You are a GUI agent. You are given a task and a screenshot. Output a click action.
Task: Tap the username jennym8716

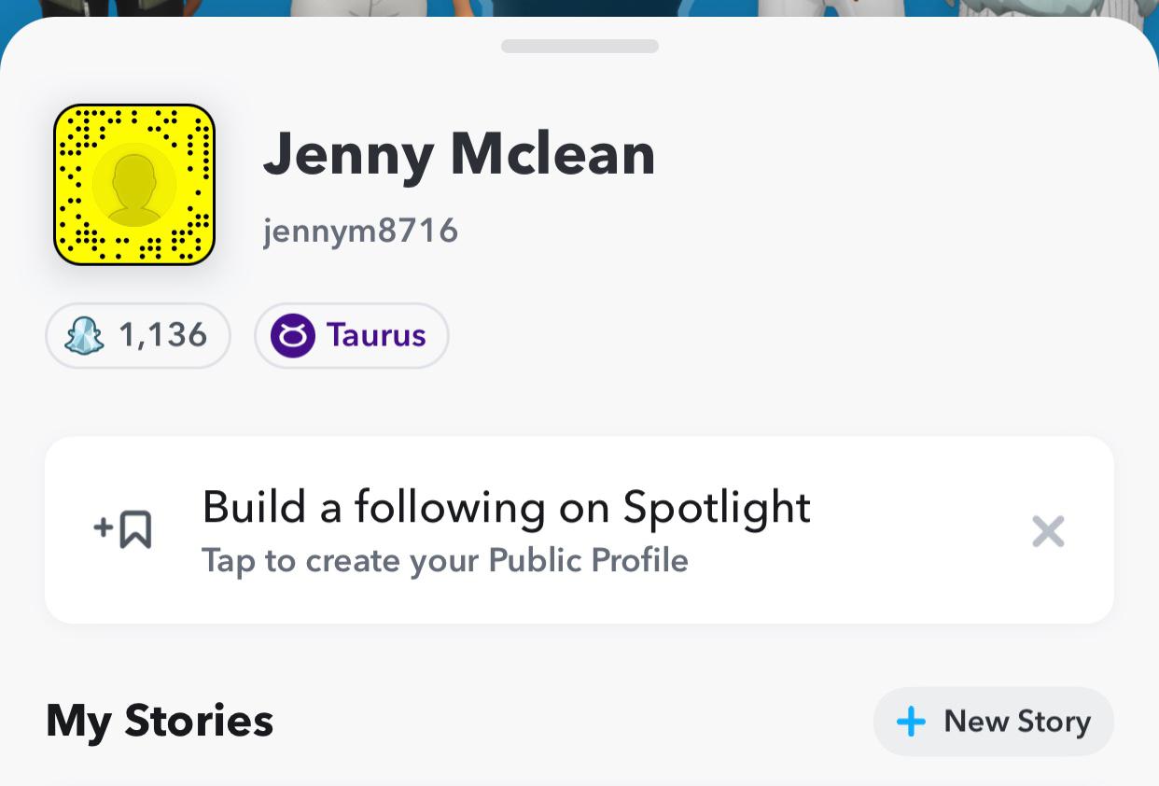pos(360,230)
